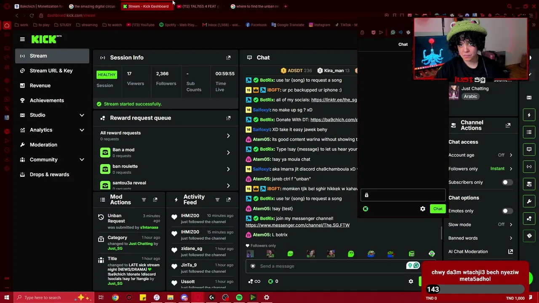
Task: Open s1ntanaaa's profile in Mod Actions
Action: click(x=149, y=228)
